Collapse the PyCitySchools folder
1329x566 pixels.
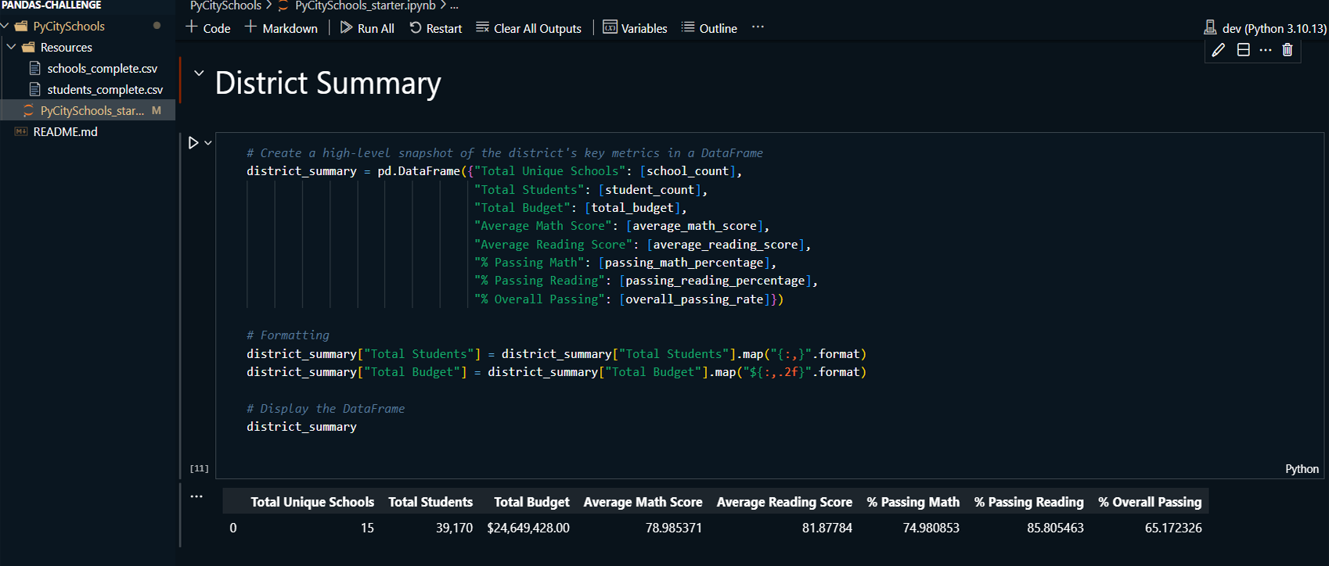pos(5,27)
